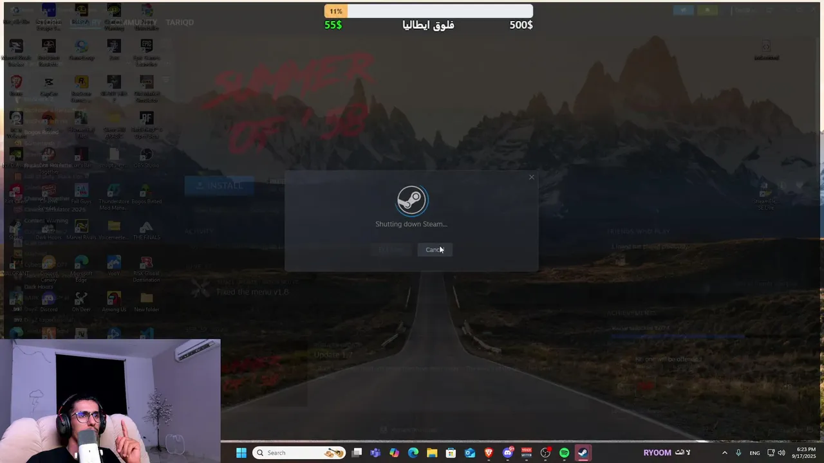The width and height of the screenshot is (824, 463).
Task: Open Voicemeeter in the taskbar
Action: click(x=527, y=453)
